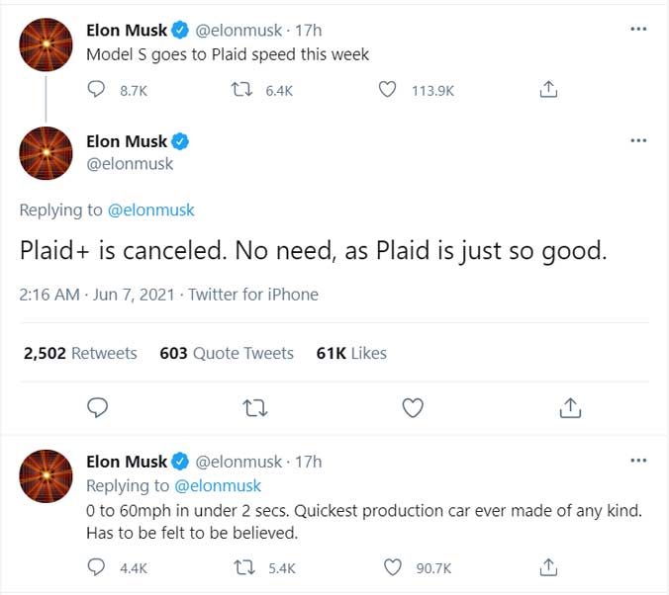Screen dimensions: 669x595
Task: Share the Plaid+ is canceled tweet
Action: click(569, 407)
